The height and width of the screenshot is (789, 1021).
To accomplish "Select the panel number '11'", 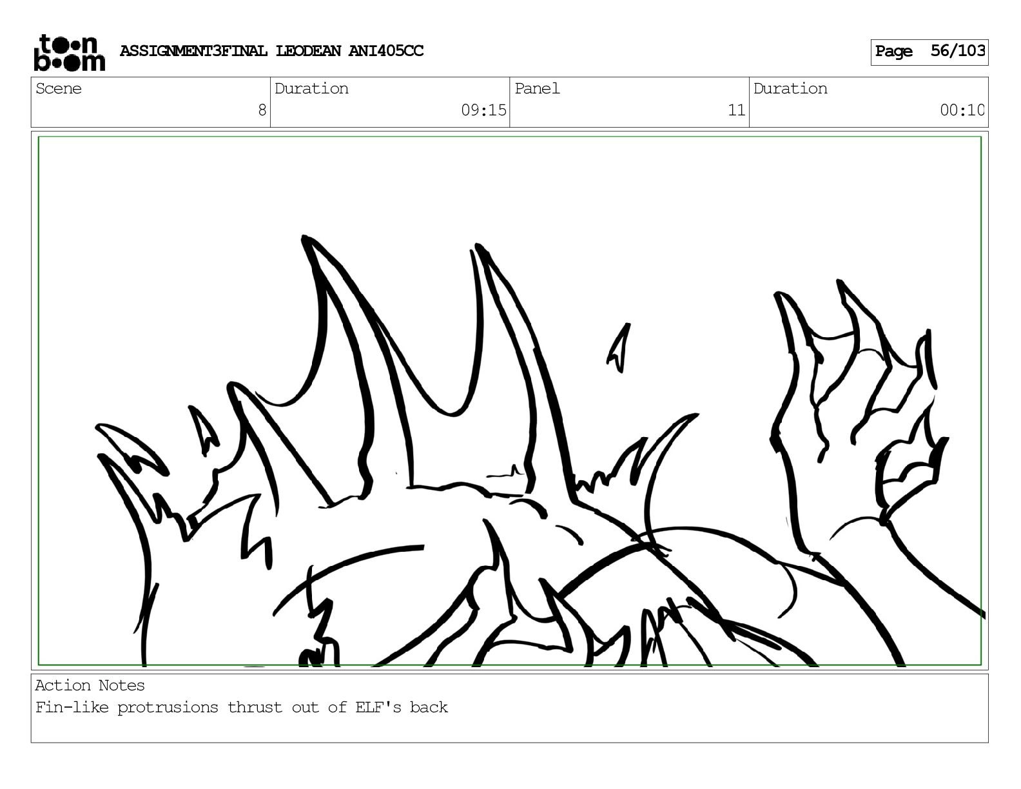I will point(736,110).
